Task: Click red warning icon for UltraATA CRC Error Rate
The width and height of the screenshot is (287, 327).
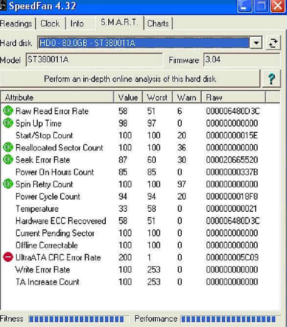Action: [x=8, y=257]
